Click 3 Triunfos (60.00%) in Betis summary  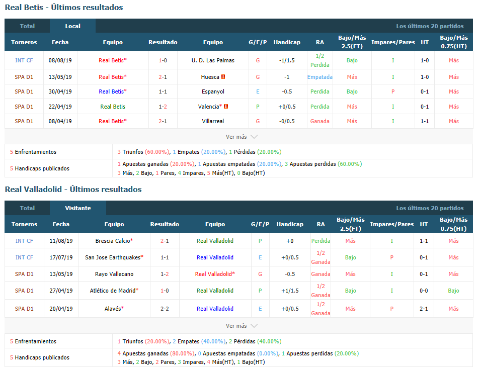click(143, 152)
